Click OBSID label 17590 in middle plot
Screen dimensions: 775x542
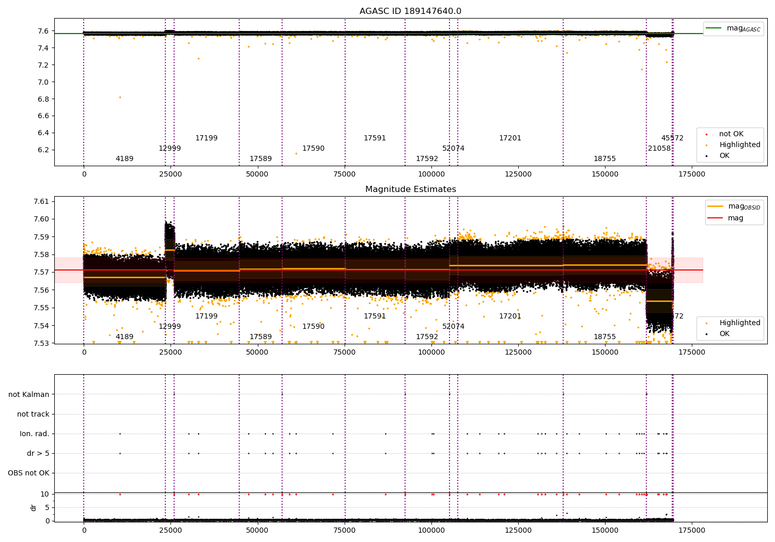point(313,327)
